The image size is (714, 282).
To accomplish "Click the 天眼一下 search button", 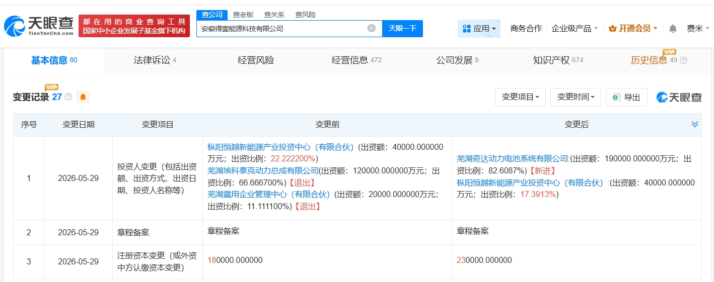I will tap(403, 28).
